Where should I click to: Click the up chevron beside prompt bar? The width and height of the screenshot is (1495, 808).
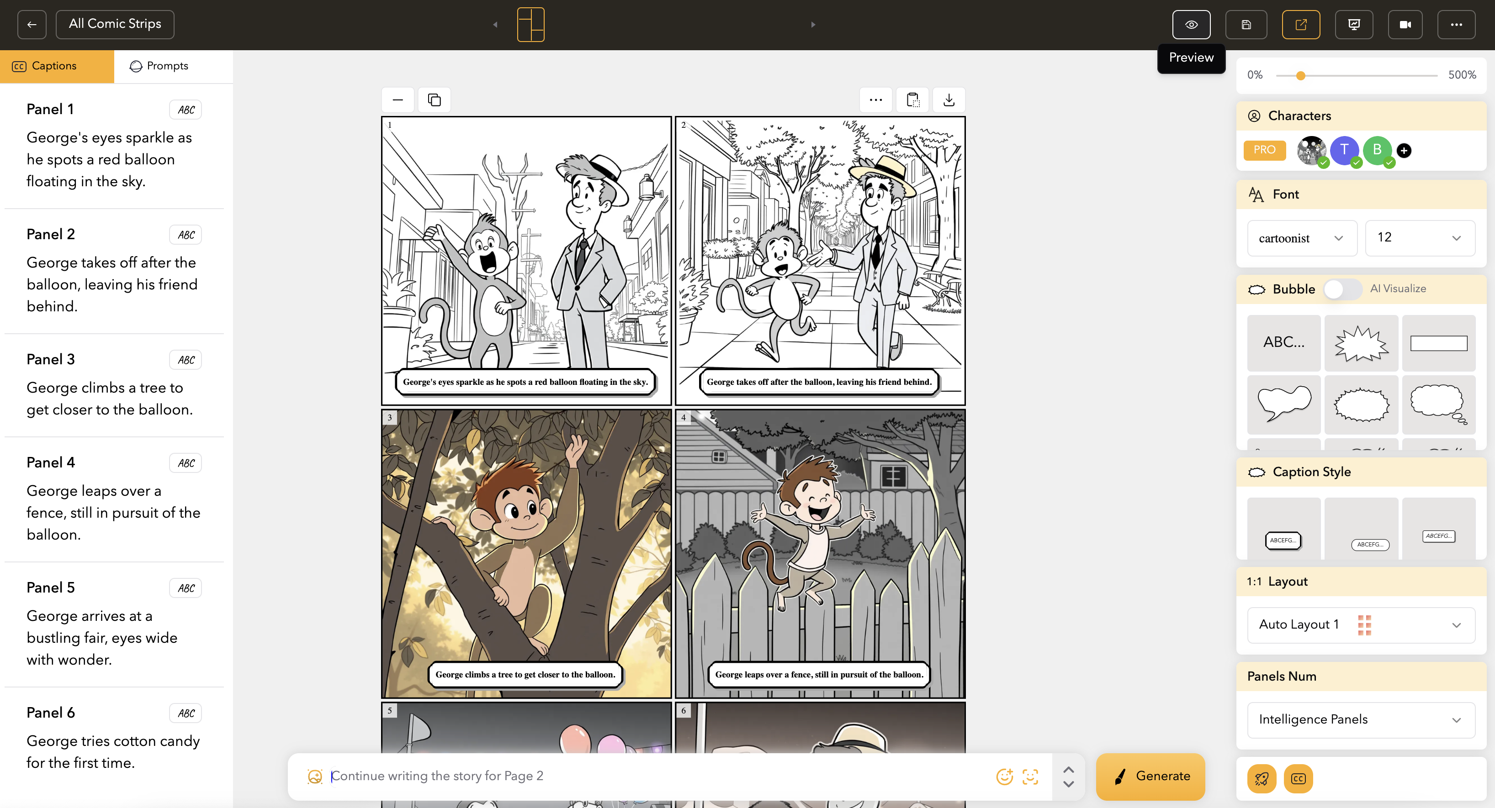coord(1068,769)
